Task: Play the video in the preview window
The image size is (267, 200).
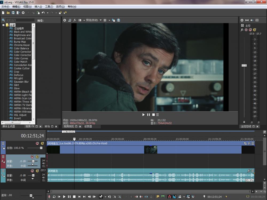Action: point(143,115)
